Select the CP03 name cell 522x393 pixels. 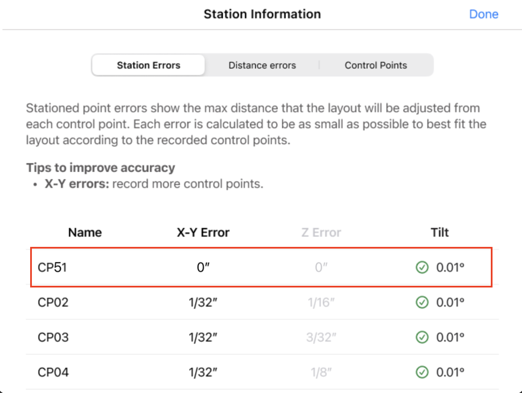[x=53, y=337]
